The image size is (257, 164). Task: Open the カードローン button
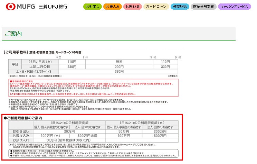pos(156,7)
